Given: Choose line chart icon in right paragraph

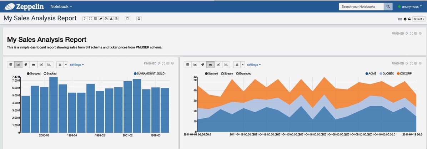Looking at the screenshot, I should (218, 65).
